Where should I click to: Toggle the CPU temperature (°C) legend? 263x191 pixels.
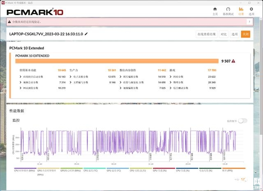95,170
